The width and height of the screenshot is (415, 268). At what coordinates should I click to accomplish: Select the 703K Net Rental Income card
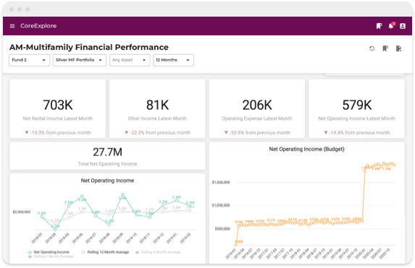click(x=58, y=108)
